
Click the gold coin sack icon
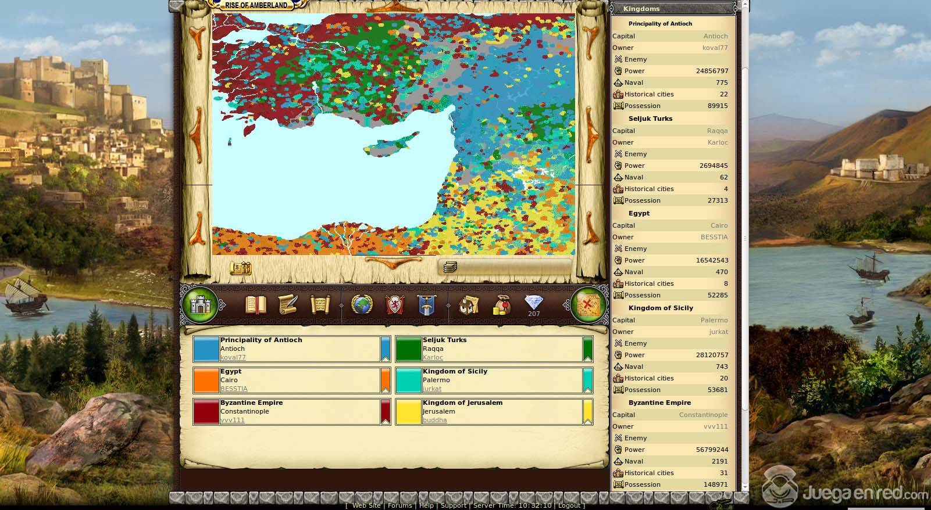coord(501,304)
